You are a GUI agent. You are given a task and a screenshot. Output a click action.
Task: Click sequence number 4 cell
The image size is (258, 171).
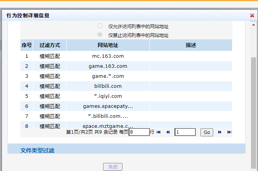pyautogui.click(x=27, y=86)
